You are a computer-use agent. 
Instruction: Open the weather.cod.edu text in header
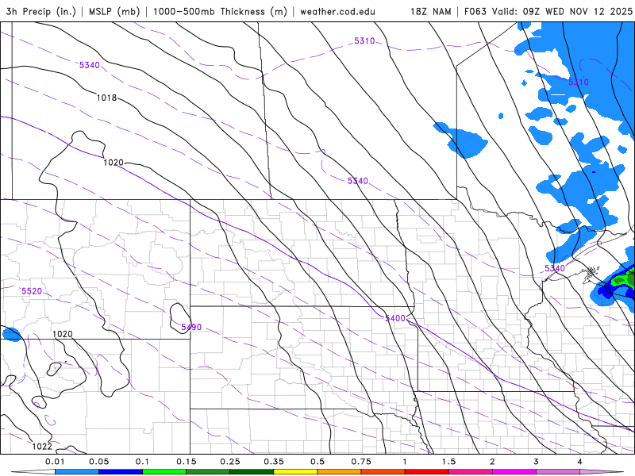(x=338, y=12)
